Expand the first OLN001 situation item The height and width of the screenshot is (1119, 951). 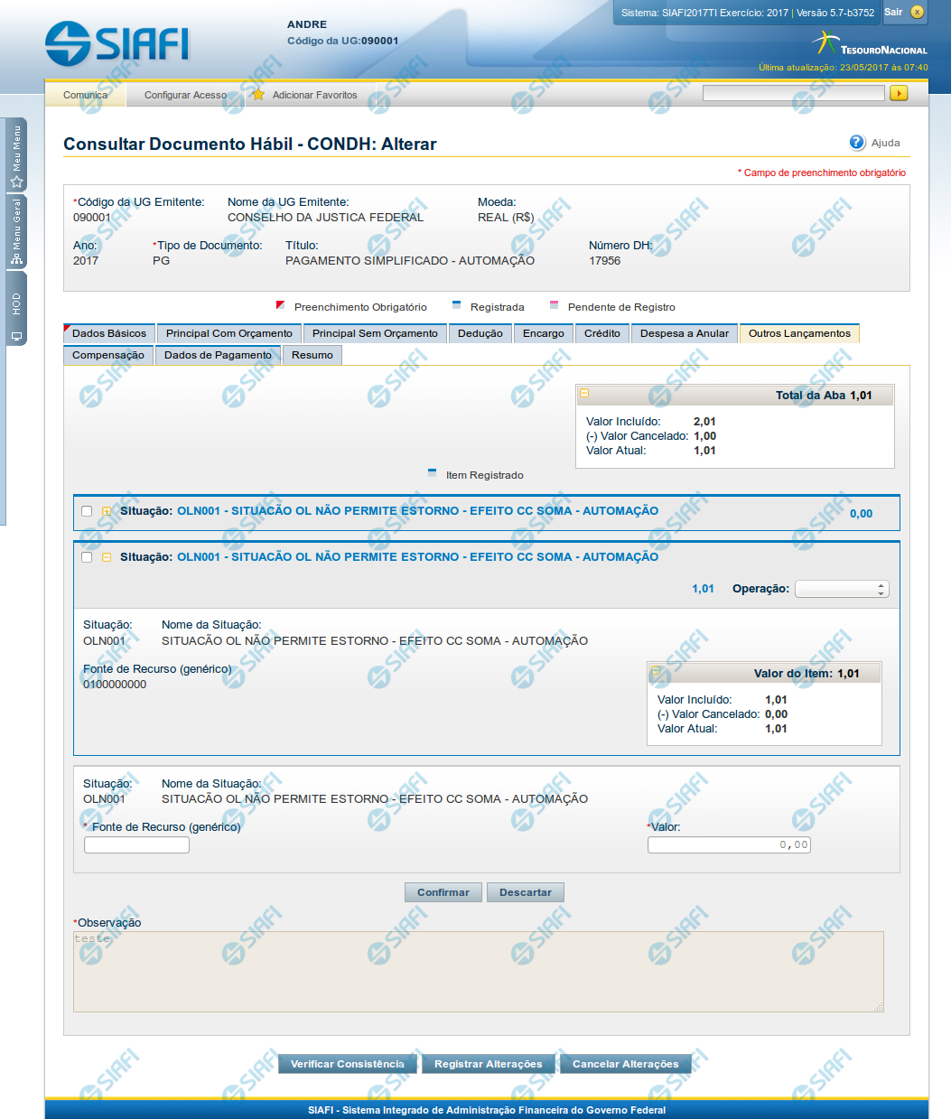pos(107,511)
